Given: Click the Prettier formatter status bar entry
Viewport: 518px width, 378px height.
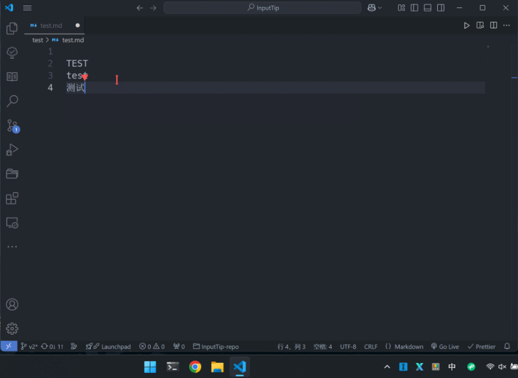Looking at the screenshot, I should coord(482,346).
